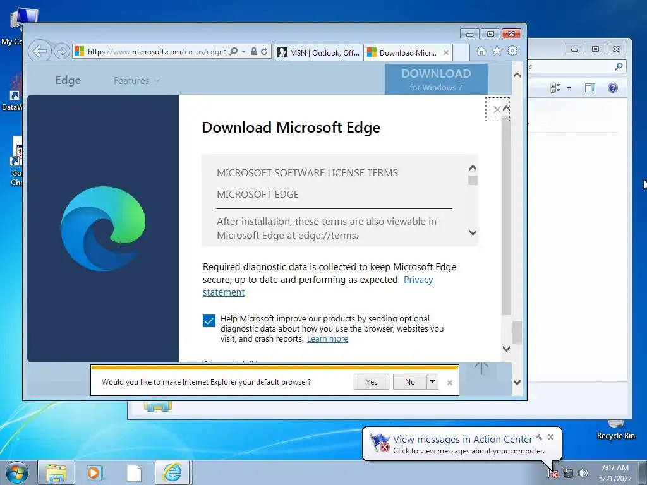Open the address bar autocomplete dropdown arrow
This screenshot has width=647, height=485.
click(x=243, y=51)
